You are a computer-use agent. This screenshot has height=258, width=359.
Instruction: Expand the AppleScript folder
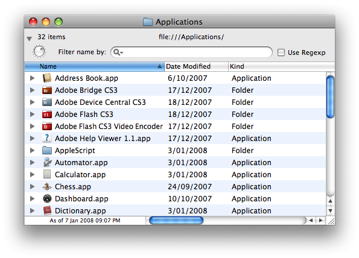[x=33, y=150]
